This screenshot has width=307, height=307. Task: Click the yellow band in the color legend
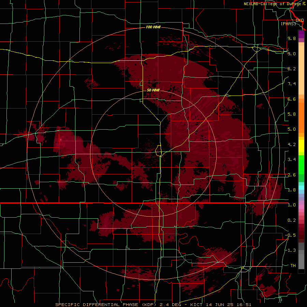[x=301, y=146]
